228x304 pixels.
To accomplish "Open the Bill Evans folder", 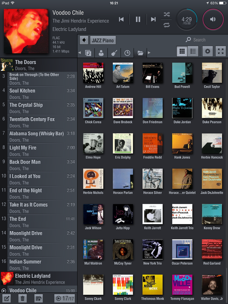I will coord(152,76).
